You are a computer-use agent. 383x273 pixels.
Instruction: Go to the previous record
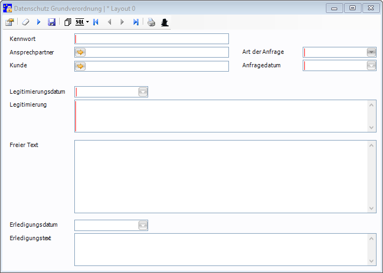pyautogui.click(x=109, y=22)
